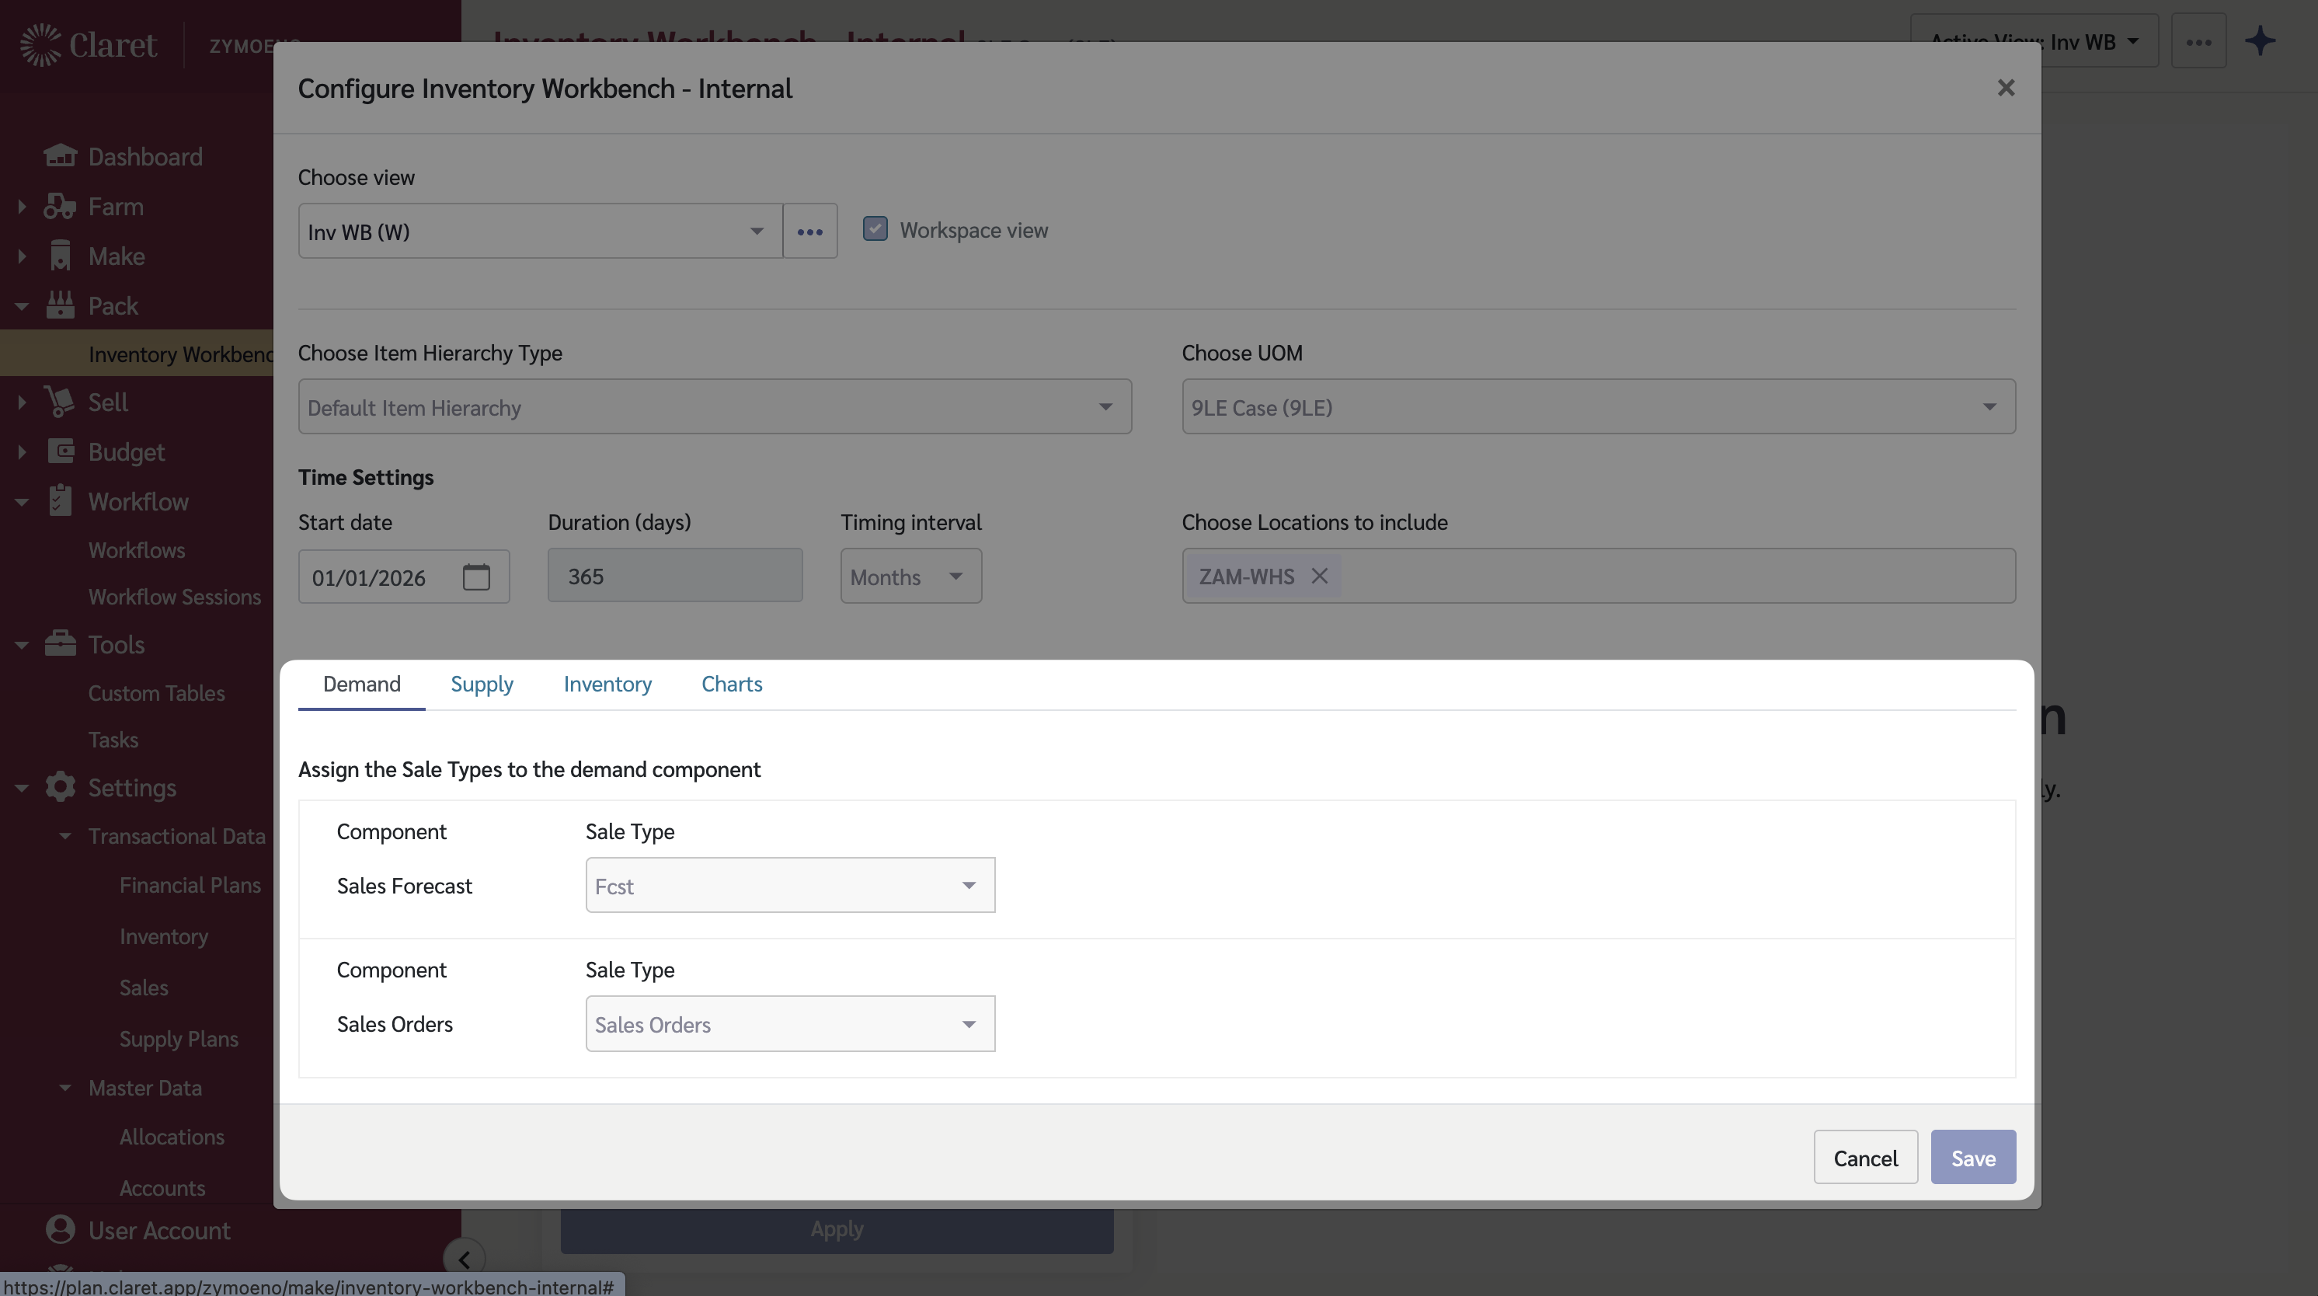Open the view options three-dot button
The image size is (2318, 1296).
click(810, 232)
